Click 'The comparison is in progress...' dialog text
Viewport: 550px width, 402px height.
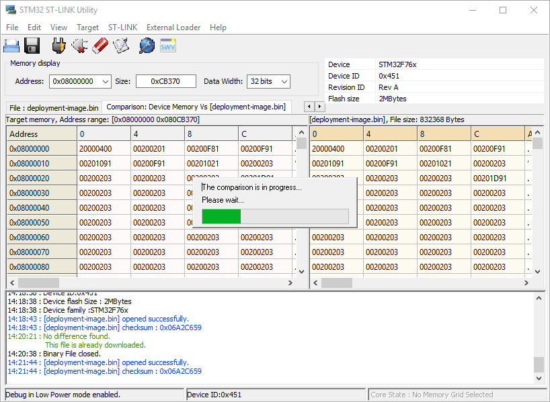pyautogui.click(x=252, y=187)
